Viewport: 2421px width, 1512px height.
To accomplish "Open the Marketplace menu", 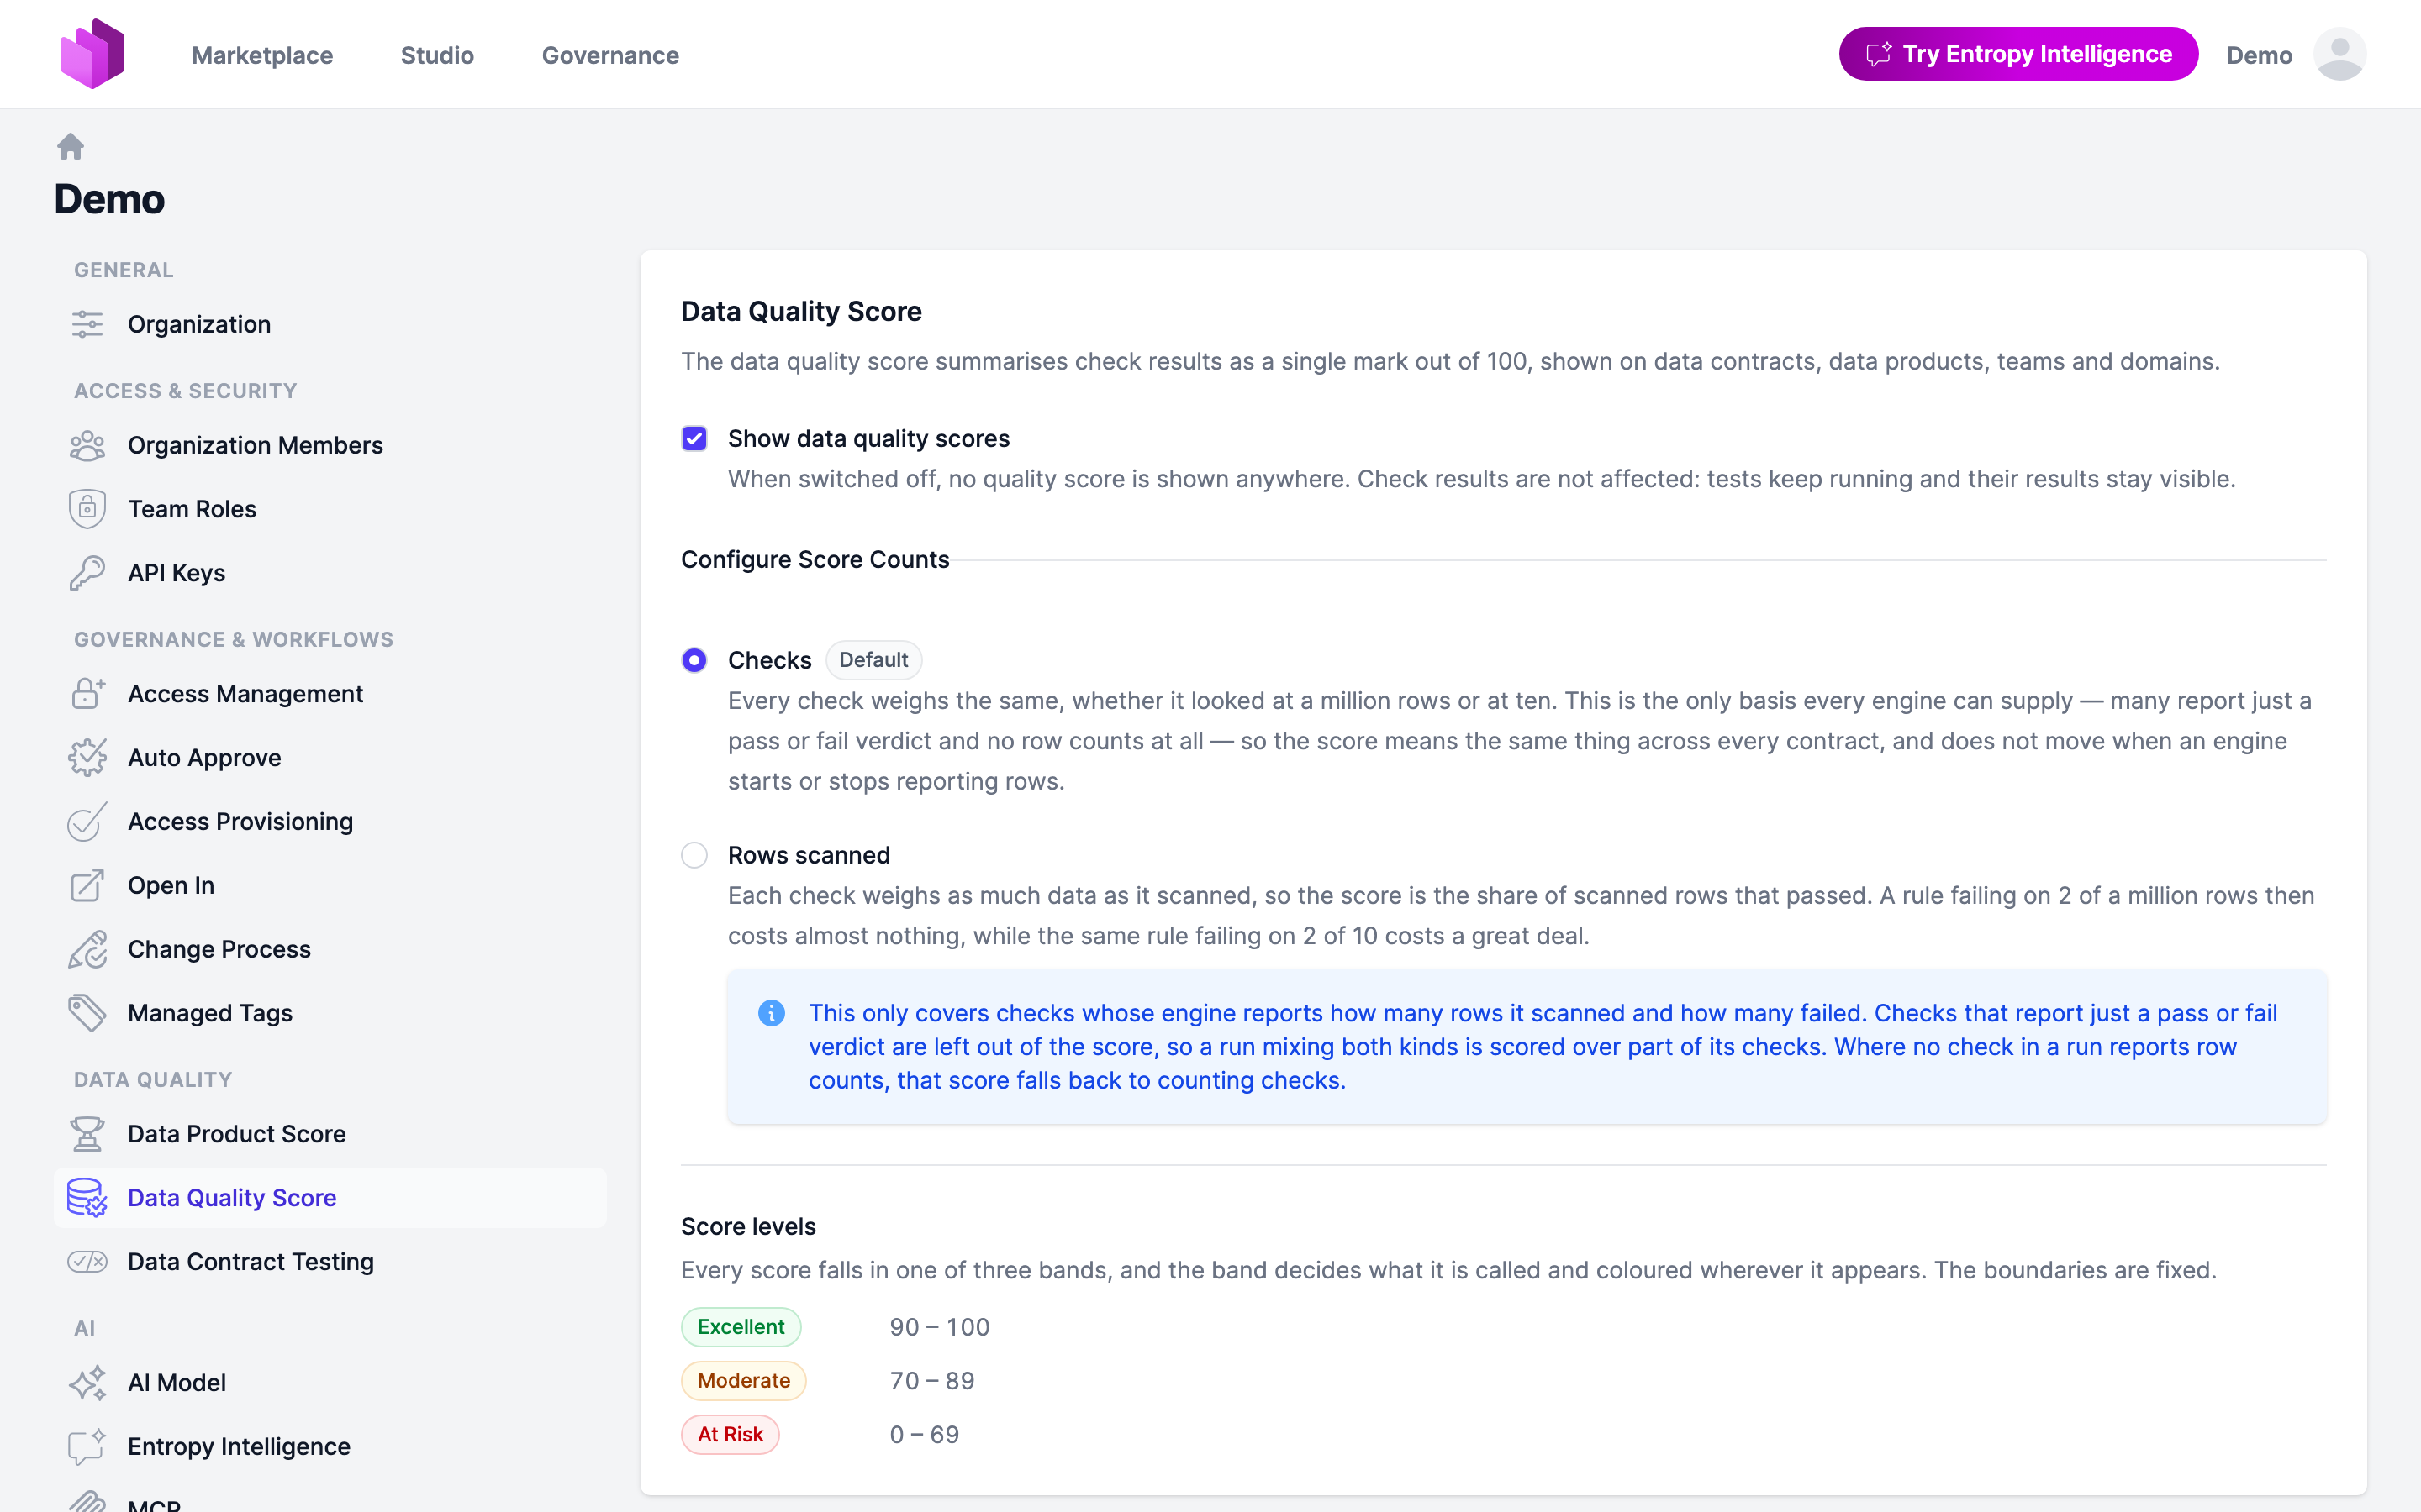I will (x=262, y=55).
